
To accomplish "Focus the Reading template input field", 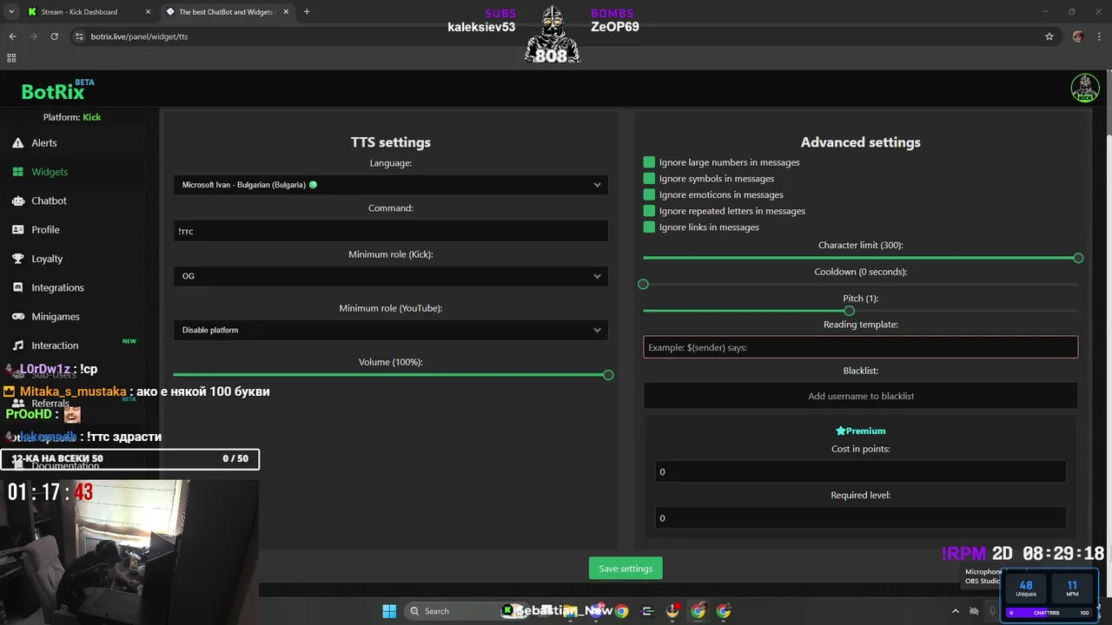I will [860, 347].
